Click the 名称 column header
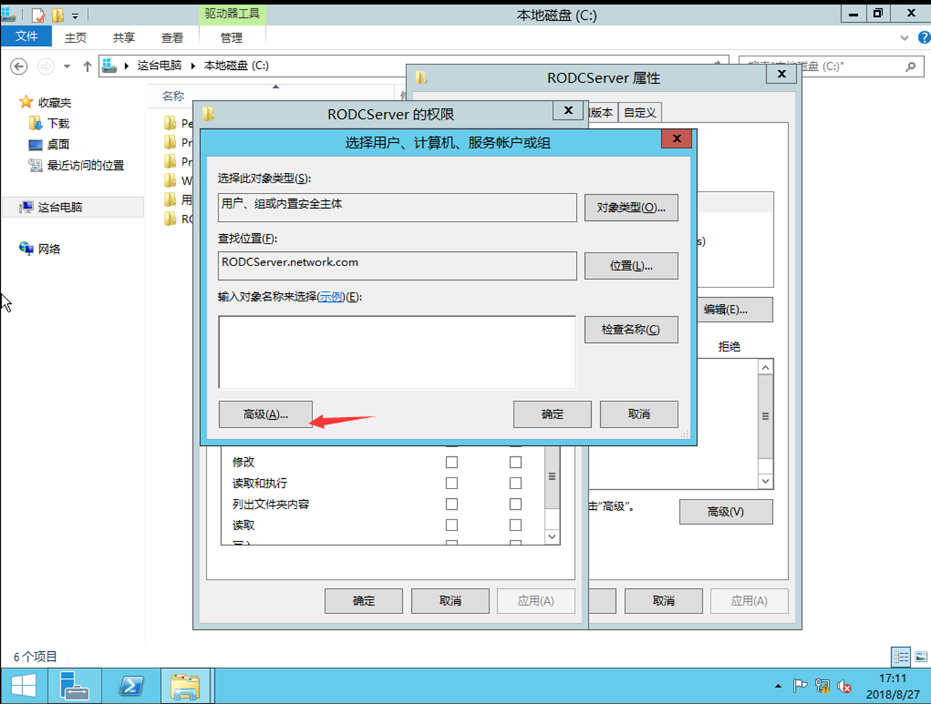This screenshot has height=704, width=931. (x=173, y=96)
